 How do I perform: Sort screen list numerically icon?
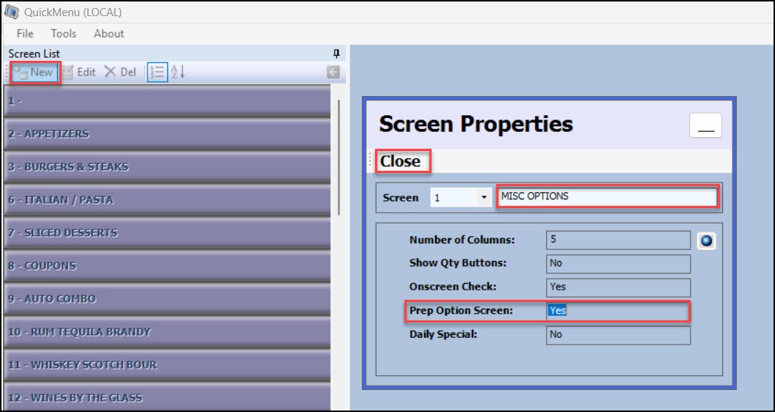point(158,72)
